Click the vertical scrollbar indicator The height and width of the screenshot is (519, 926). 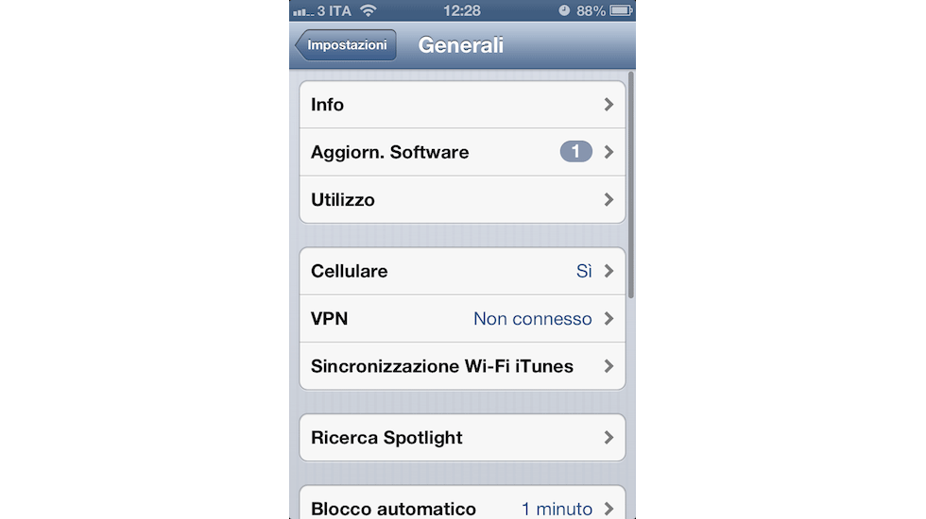point(631,185)
